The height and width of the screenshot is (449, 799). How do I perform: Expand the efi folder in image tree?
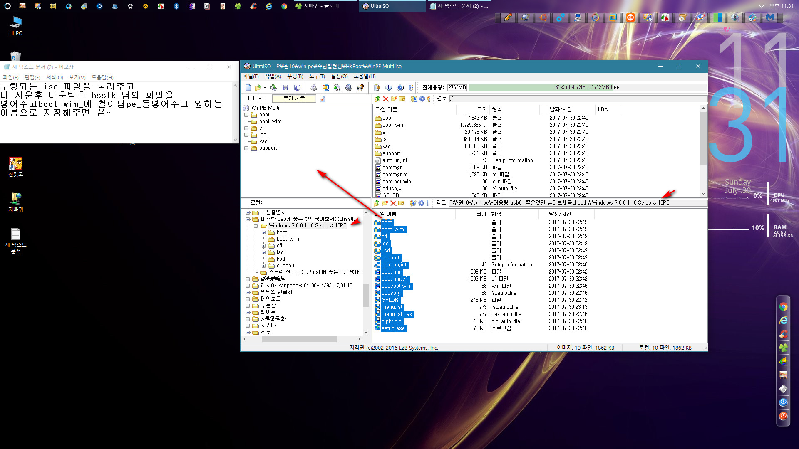click(246, 128)
